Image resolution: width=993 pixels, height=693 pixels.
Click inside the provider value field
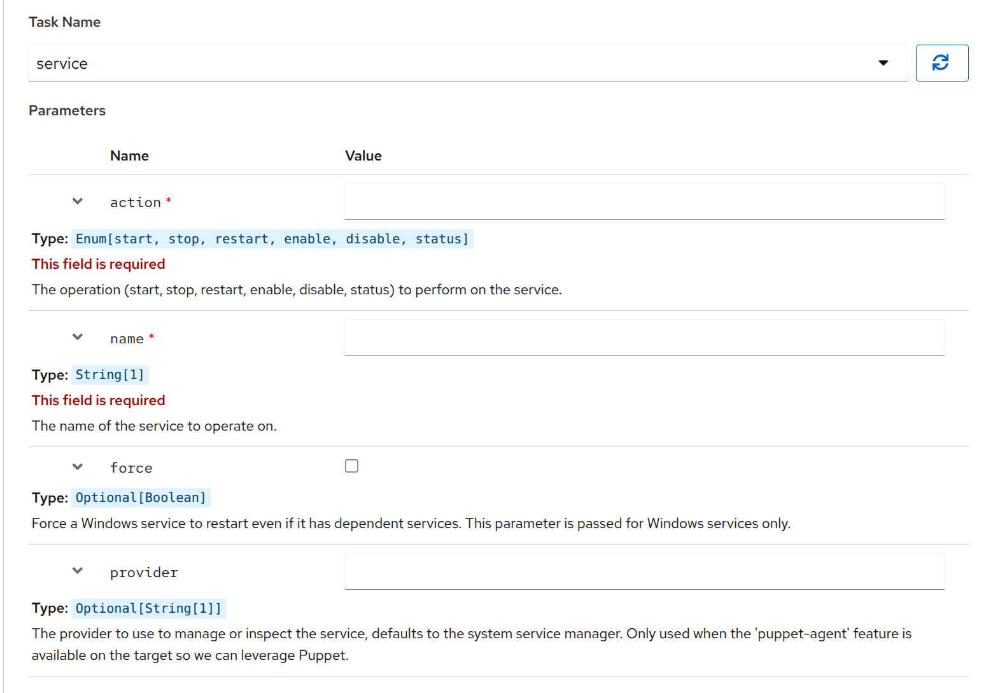point(644,571)
